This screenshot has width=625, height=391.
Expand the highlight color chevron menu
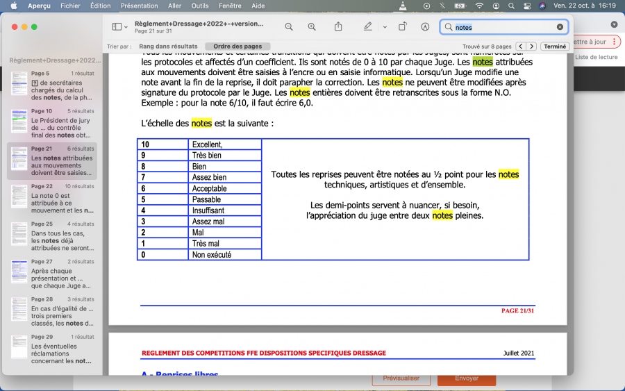[385, 27]
